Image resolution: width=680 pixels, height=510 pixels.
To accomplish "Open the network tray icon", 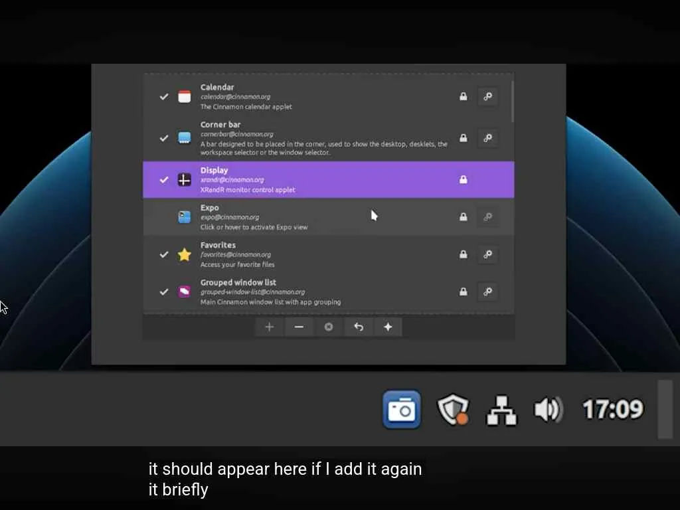I will [502, 410].
